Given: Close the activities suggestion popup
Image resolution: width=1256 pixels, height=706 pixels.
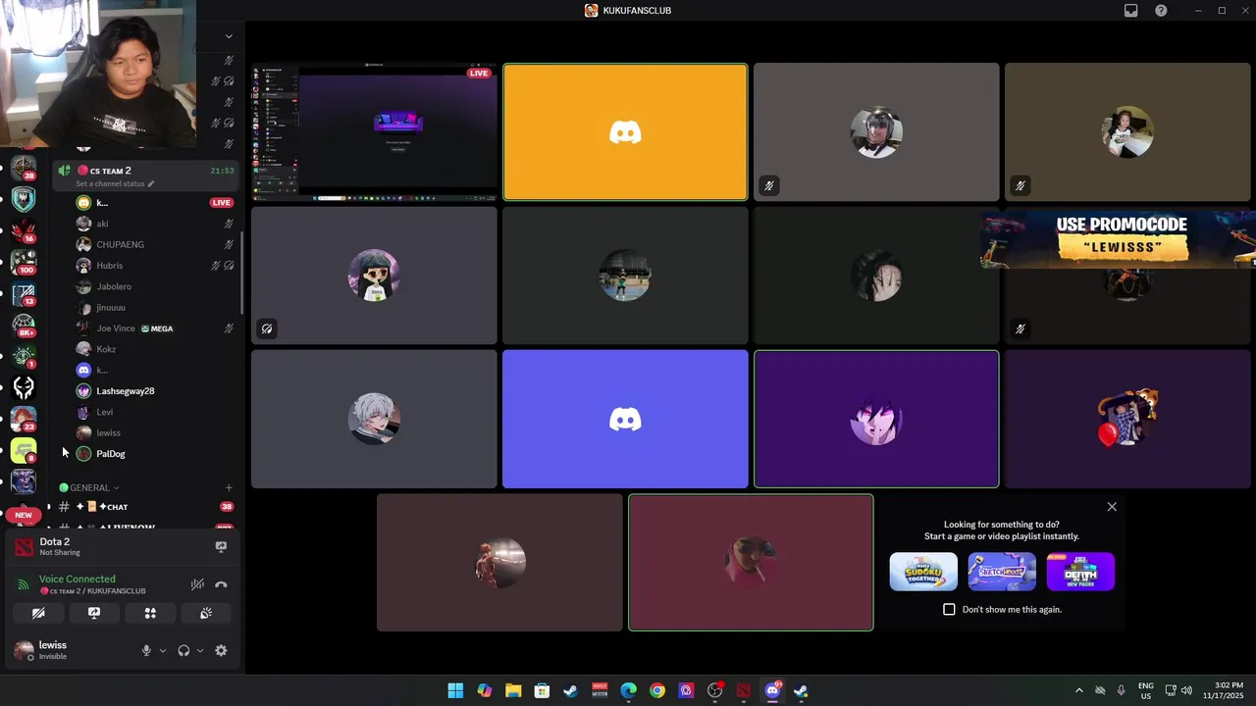Looking at the screenshot, I should (1112, 507).
